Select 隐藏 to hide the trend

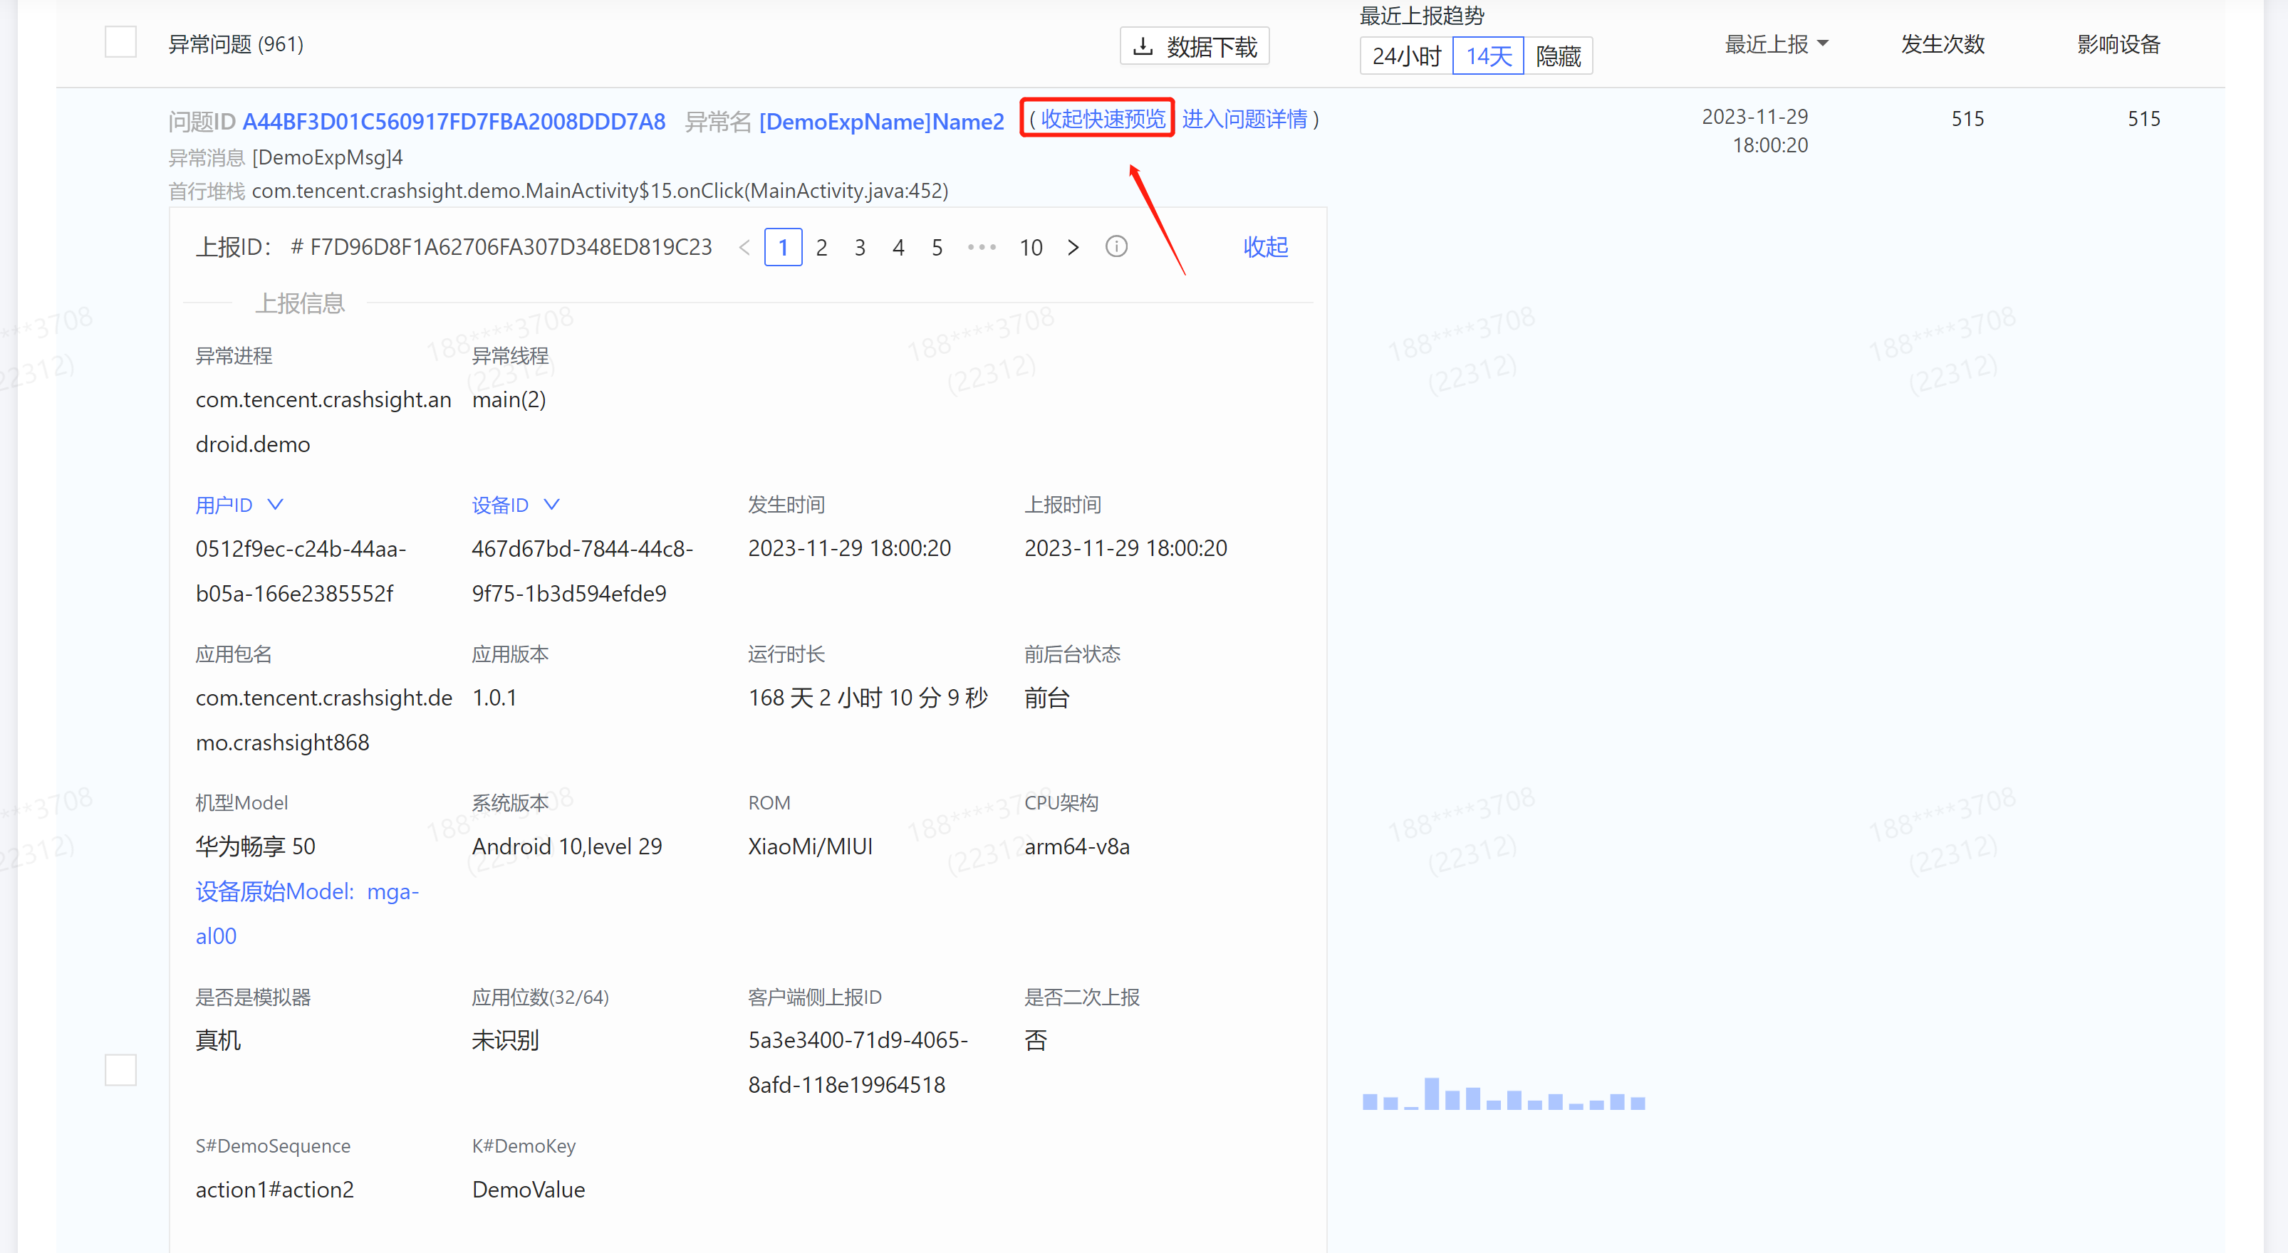(1558, 56)
